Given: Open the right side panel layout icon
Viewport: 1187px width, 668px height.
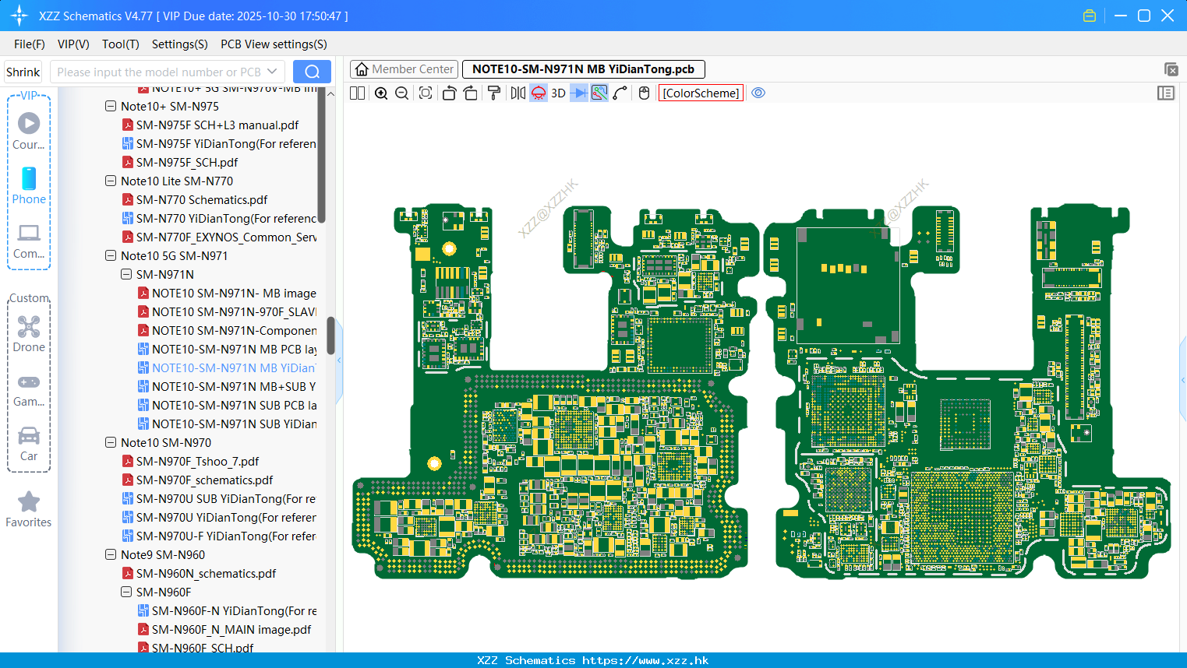Looking at the screenshot, I should (1166, 93).
